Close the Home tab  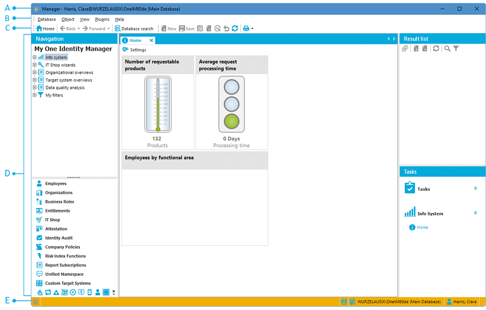click(x=151, y=41)
